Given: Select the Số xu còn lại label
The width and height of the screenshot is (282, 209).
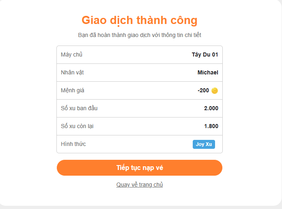Looking at the screenshot, I should (x=77, y=126).
